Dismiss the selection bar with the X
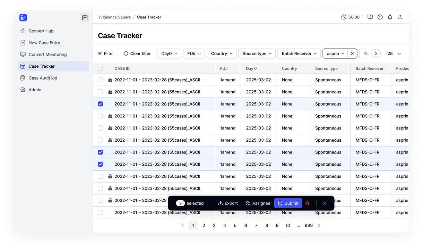The image size is (423, 250). pyautogui.click(x=324, y=203)
